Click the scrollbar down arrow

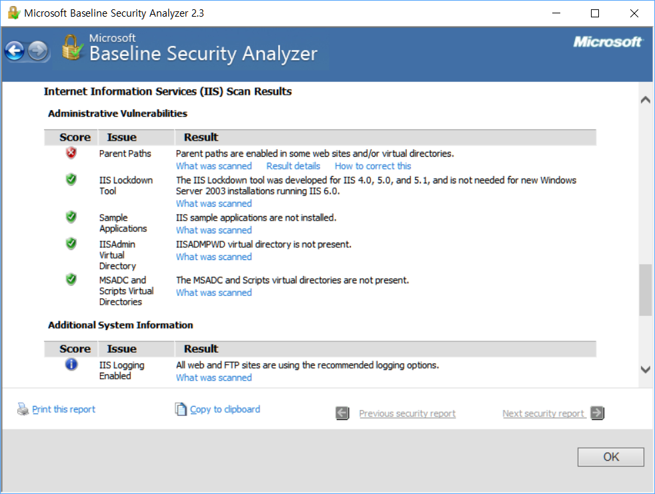tap(646, 369)
